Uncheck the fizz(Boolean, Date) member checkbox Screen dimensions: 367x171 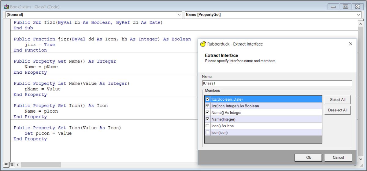pyautogui.click(x=208, y=99)
